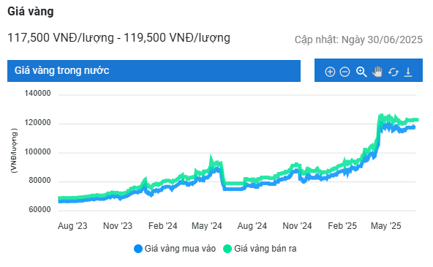Download the chart with download icon
The image size is (433, 267).
(x=408, y=72)
